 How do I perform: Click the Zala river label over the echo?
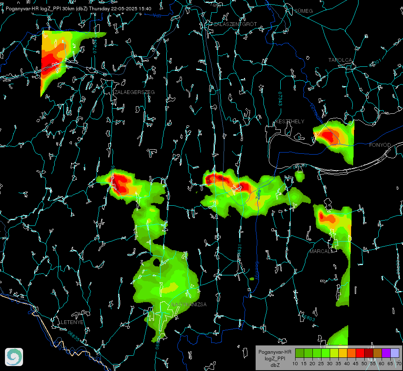coord(259,194)
